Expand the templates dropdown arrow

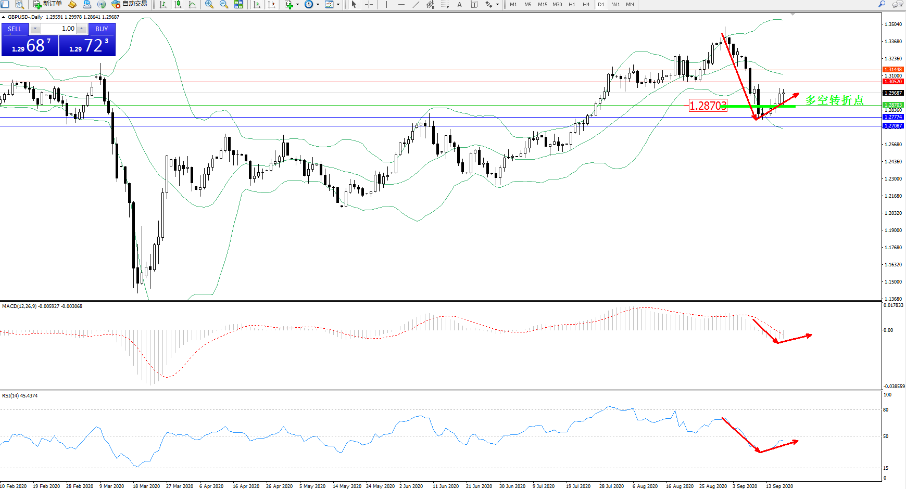[x=338, y=5]
